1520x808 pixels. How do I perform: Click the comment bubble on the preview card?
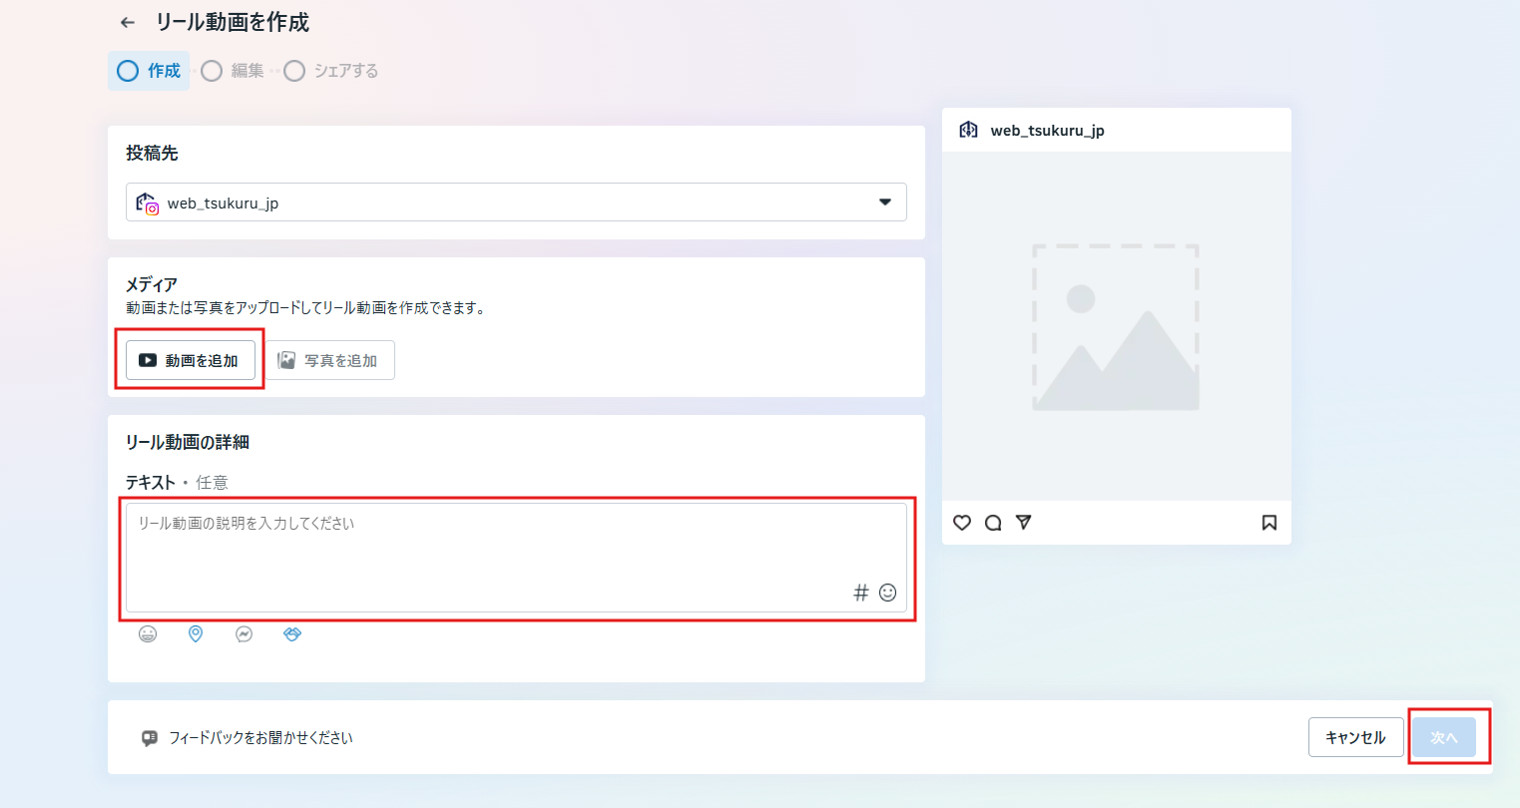(x=992, y=522)
